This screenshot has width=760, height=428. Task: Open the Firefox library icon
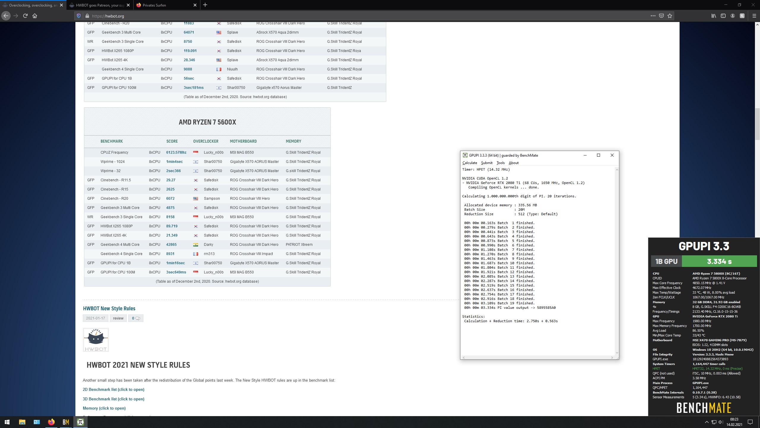714,16
